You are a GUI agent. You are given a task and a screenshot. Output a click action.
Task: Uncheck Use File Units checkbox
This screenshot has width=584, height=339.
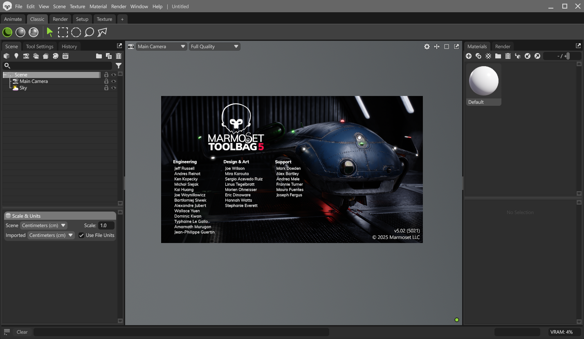pyautogui.click(x=81, y=235)
